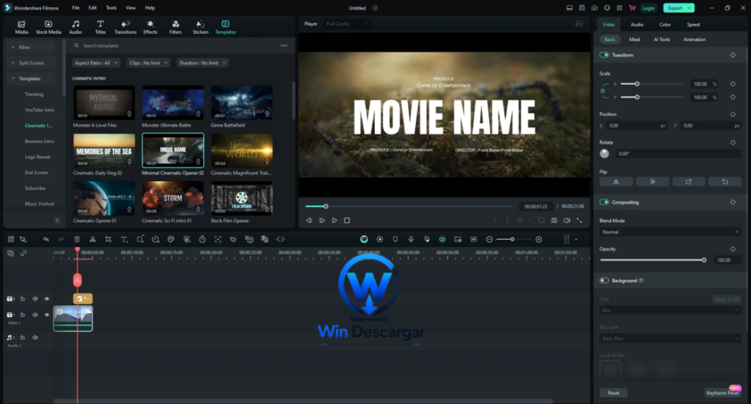
Task: Open the Media panel
Action: point(21,27)
